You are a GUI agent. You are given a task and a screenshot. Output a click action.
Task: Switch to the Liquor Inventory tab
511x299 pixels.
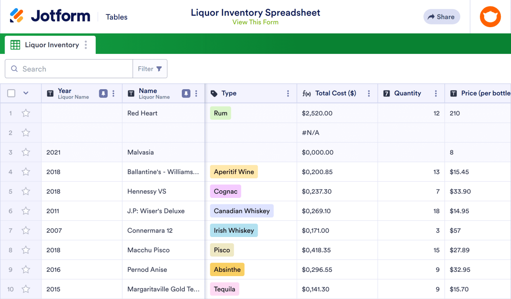pyautogui.click(x=51, y=45)
